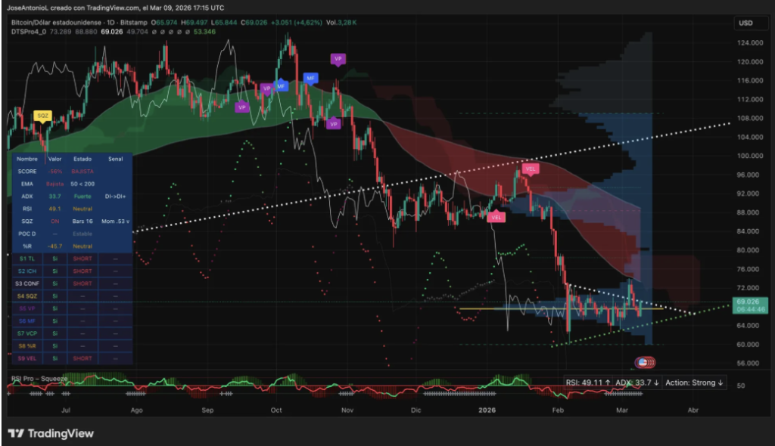This screenshot has height=446, width=775.
Task: Click the Action: Strong readout
Action: [693, 383]
